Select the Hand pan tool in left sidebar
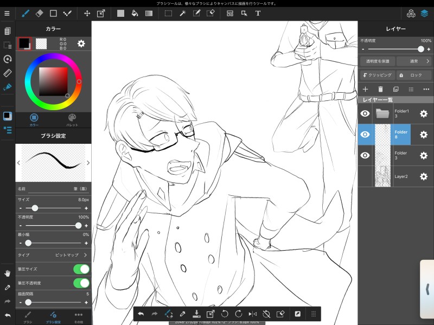This screenshot has height=325, width=434. 8,273
